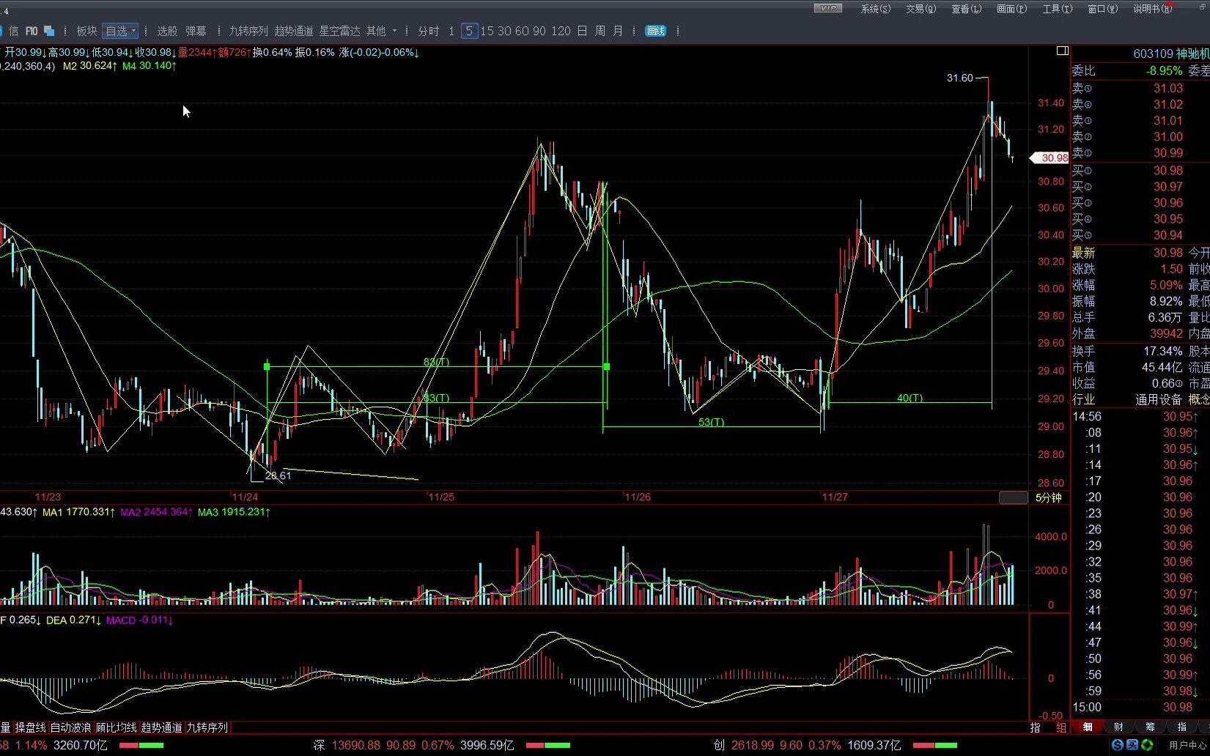
Task: Open the 画面(P) menu
Action: [1012, 9]
